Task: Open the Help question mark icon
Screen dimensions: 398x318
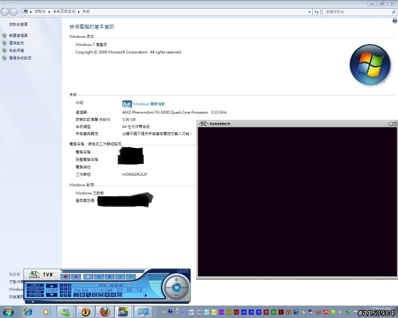Action: [395, 20]
